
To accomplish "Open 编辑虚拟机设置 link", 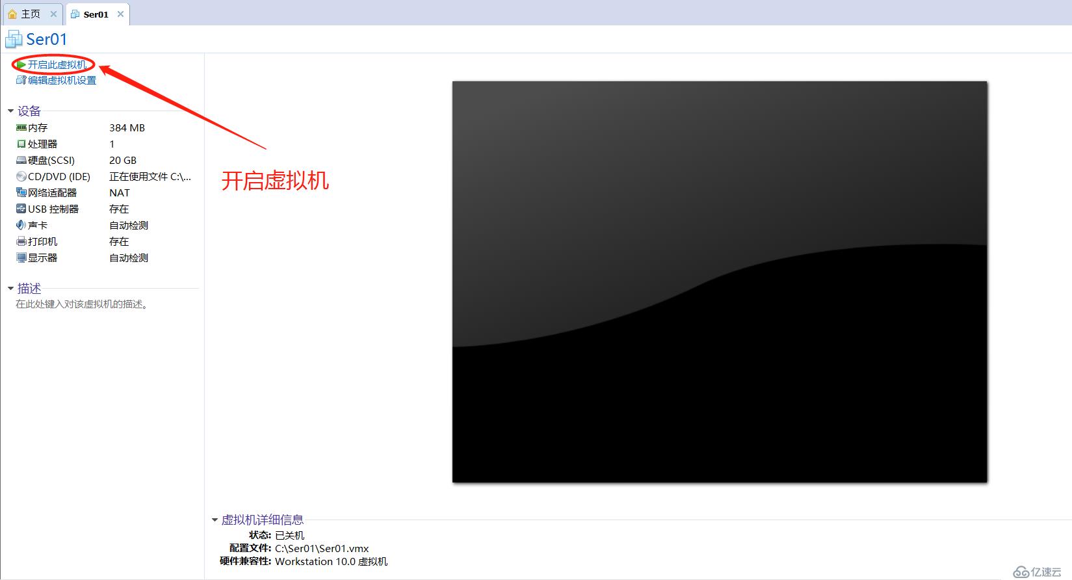I will [x=62, y=81].
